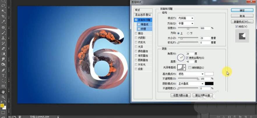The width and height of the screenshot is (257, 118).
Task: Select the 下 direction radio button
Action: click(188, 33)
